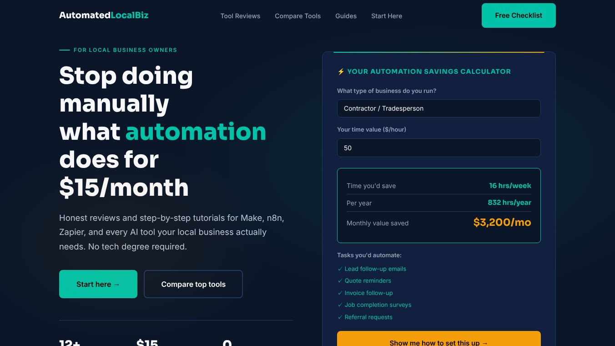Click the 832 hrs/year value
This screenshot has height=346, width=615.
click(x=509, y=202)
